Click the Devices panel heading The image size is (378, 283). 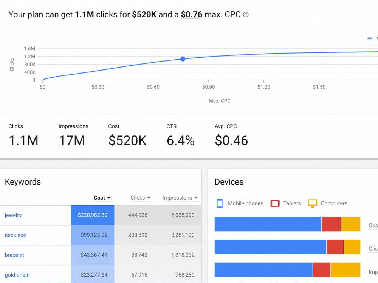229,182
